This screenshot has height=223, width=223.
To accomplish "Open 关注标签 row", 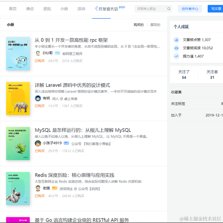I will click(197, 104).
